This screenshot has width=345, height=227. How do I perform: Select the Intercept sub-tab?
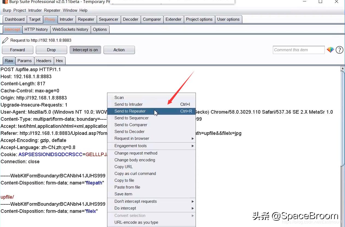pyautogui.click(x=12, y=29)
